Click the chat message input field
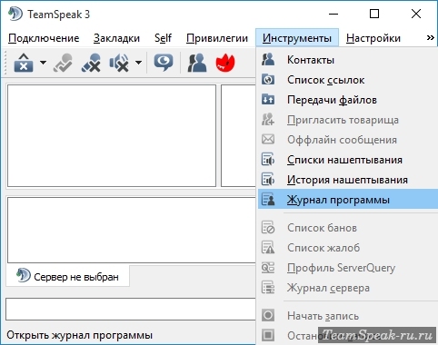The image size is (438, 345). click(x=131, y=309)
